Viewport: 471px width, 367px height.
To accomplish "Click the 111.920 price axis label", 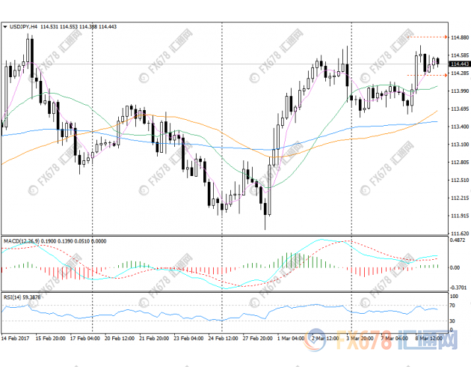I will [459, 216].
